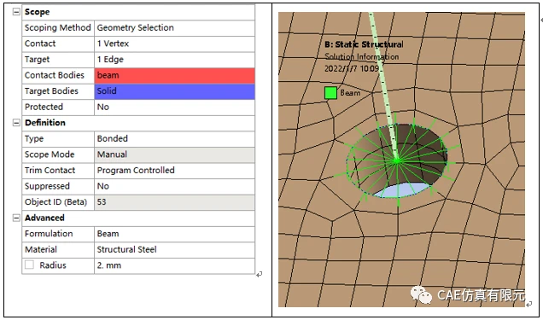Click the Type label in Definition

click(x=34, y=139)
